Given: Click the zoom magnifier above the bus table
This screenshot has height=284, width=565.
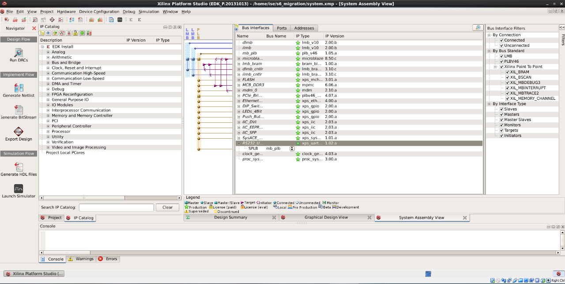Looking at the screenshot, I should (x=478, y=27).
